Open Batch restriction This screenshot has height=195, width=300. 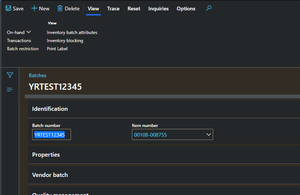23,49
